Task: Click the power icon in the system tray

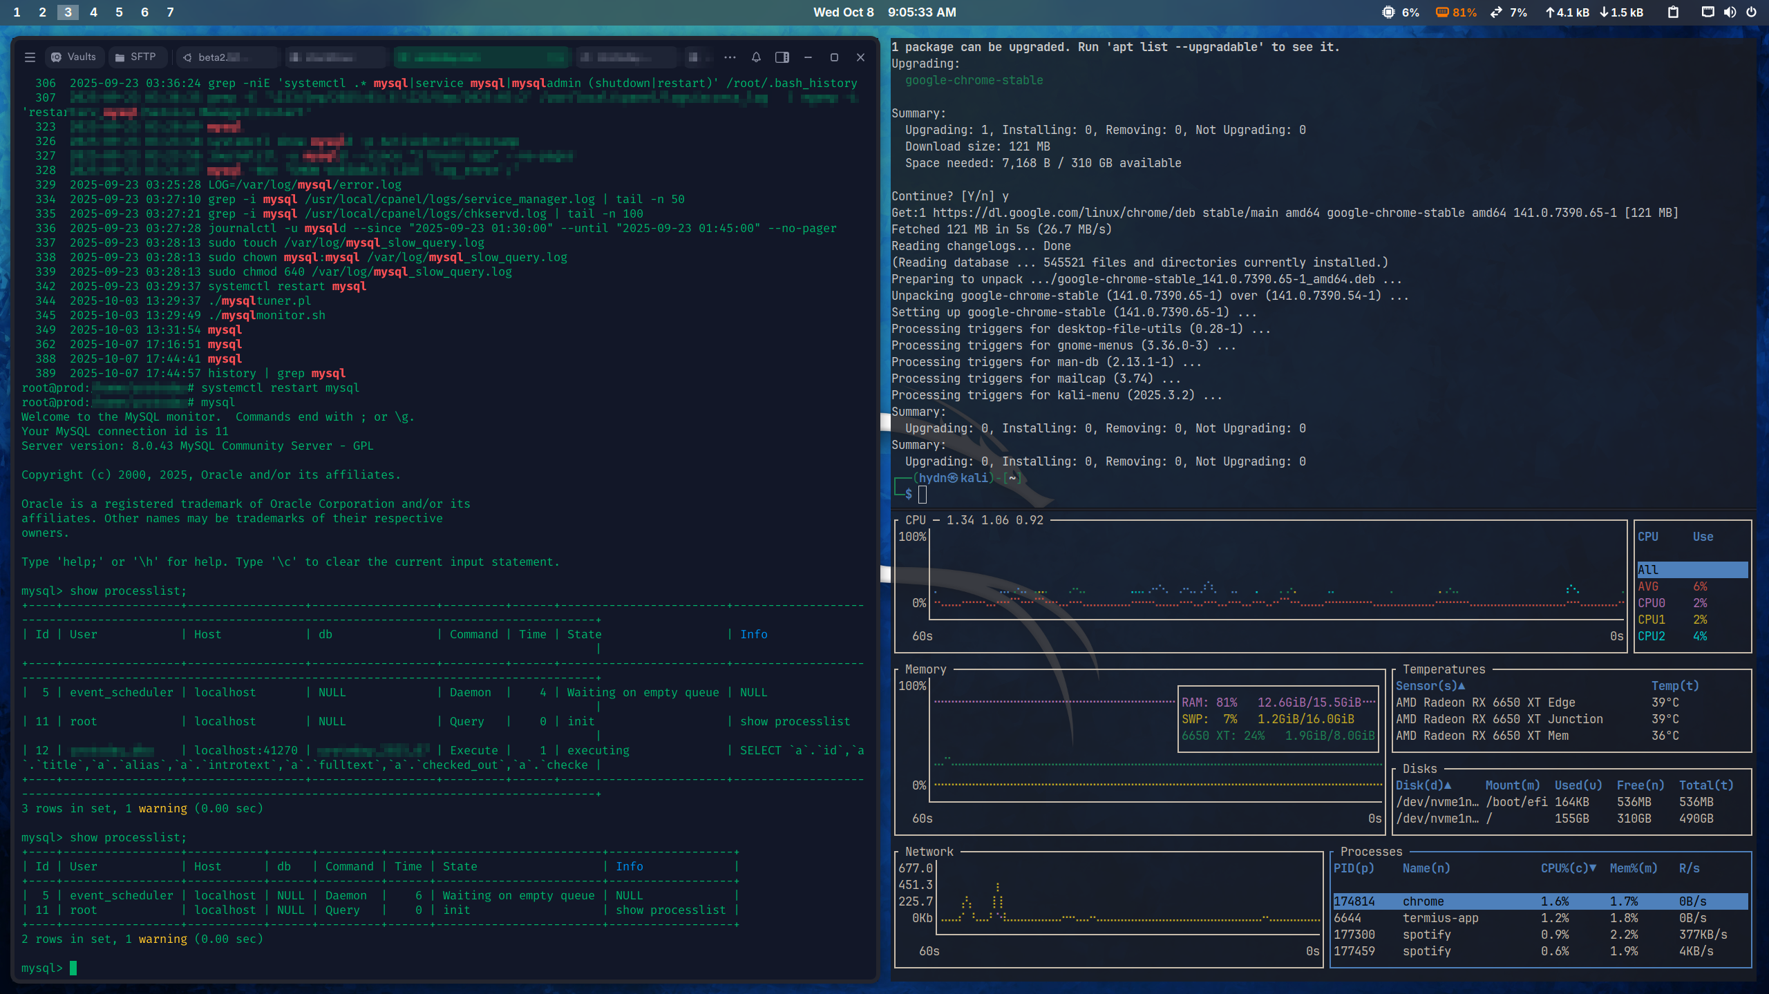Action: [1753, 12]
